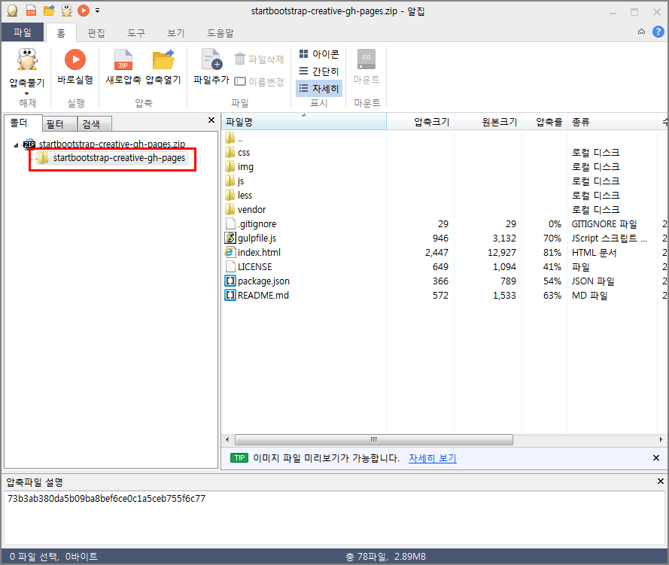Click the package.json file icon

tap(230, 281)
